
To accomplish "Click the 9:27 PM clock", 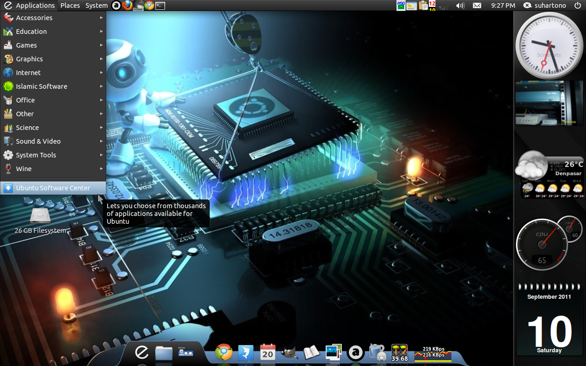I will tap(503, 5).
